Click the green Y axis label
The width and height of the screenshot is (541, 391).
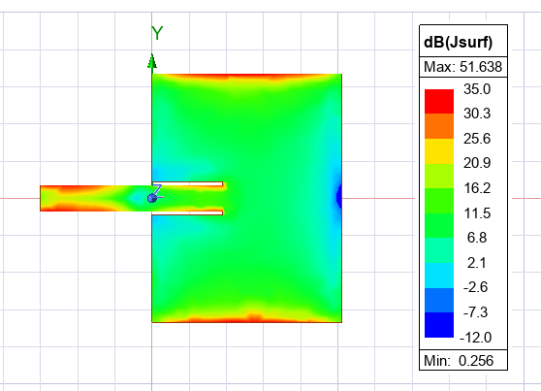pos(157,34)
